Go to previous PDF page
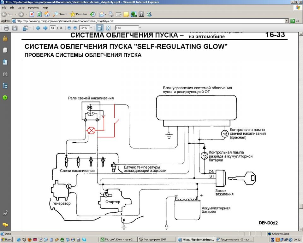 (38, 28)
